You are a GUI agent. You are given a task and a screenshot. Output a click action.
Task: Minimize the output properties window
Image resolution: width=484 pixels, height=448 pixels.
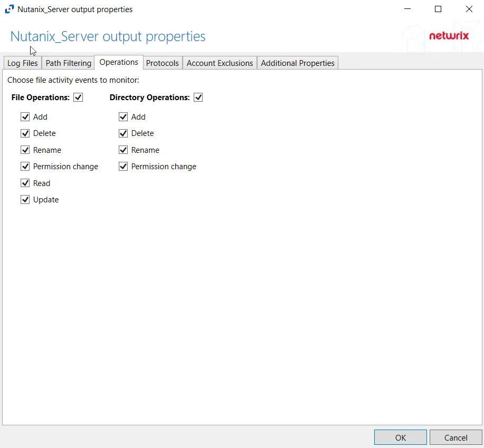(407, 9)
